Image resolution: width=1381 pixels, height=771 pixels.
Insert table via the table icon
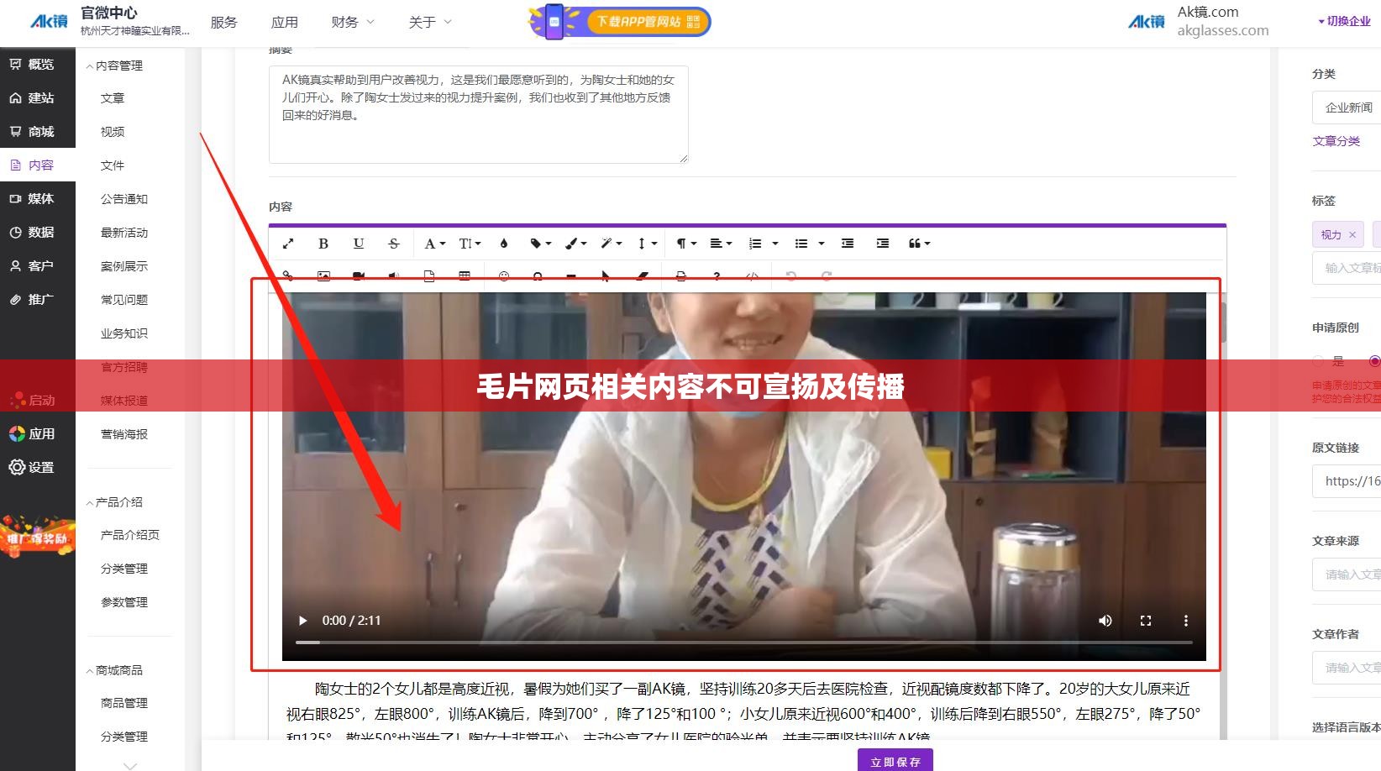point(465,275)
